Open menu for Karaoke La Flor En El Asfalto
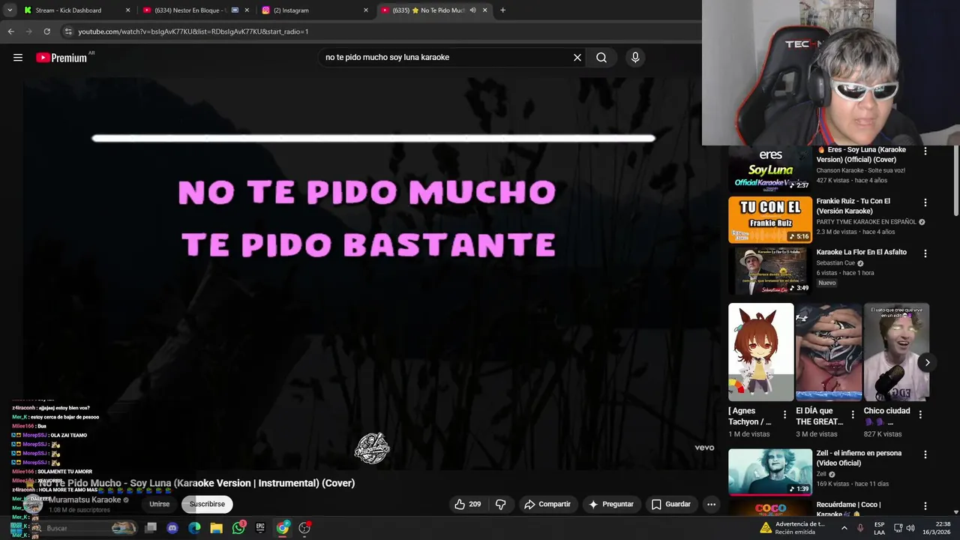960x540 pixels. coord(925,253)
